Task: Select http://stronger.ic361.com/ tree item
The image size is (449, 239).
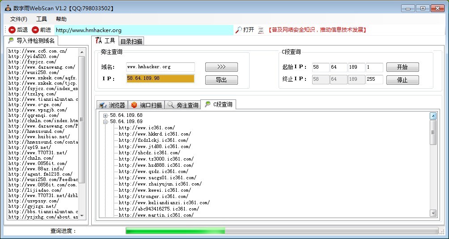Action: tap(153, 197)
